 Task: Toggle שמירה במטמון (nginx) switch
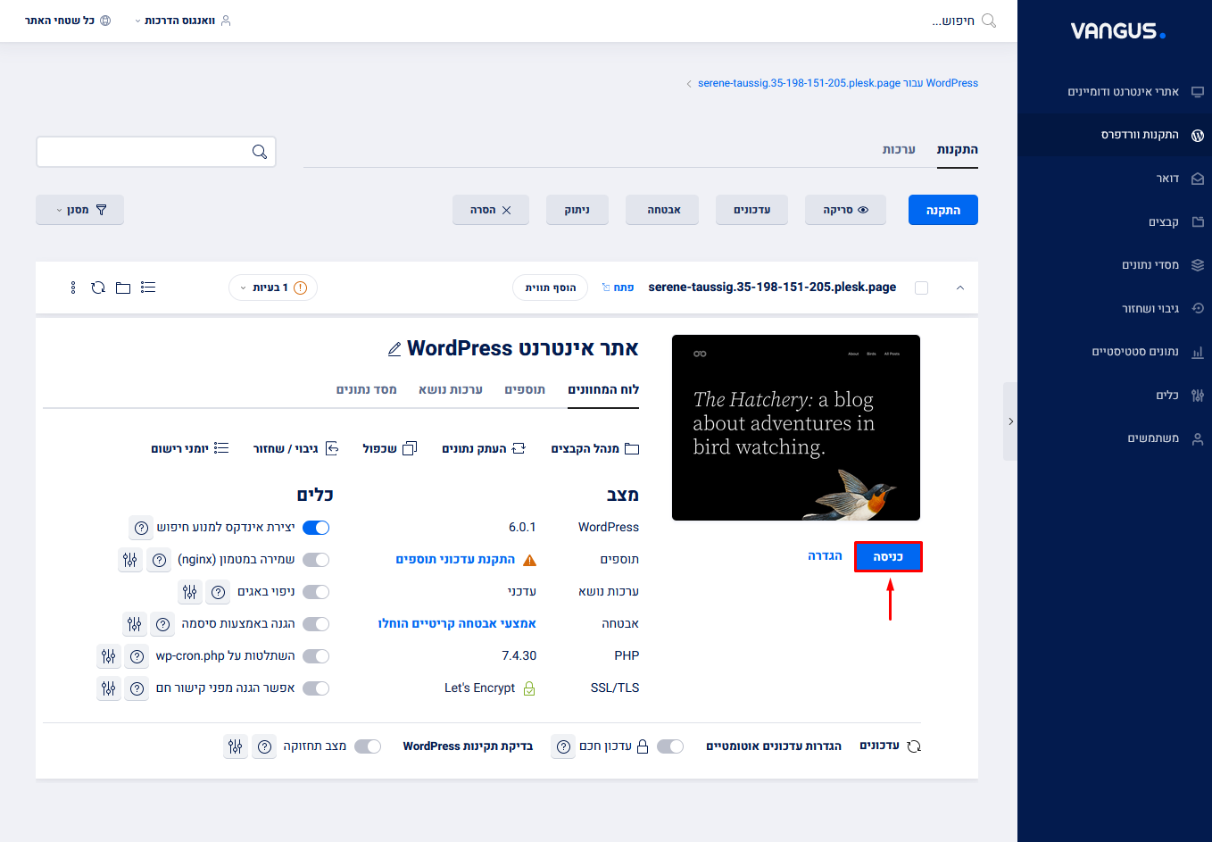point(316,560)
